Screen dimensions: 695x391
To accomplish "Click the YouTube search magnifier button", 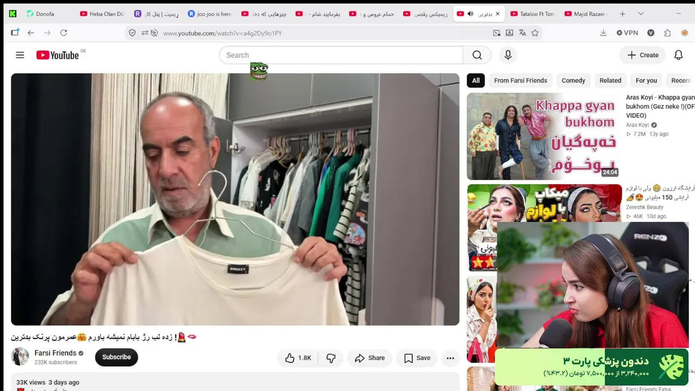I will click(x=477, y=55).
